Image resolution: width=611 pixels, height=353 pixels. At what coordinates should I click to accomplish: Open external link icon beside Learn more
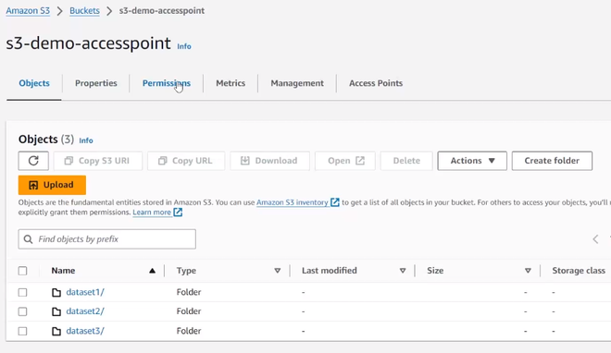pyautogui.click(x=178, y=213)
